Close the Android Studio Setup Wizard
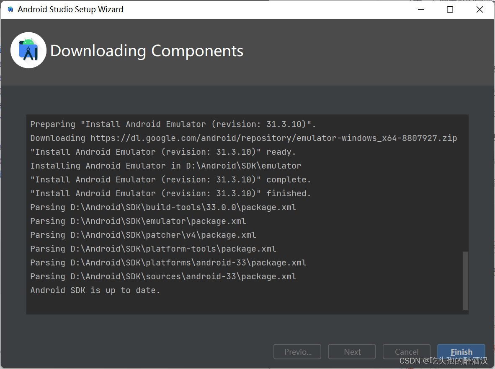The width and height of the screenshot is (495, 369). click(479, 10)
